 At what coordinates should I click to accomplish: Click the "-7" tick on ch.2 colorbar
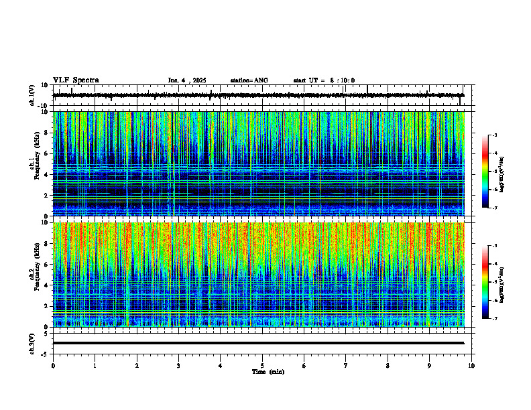[x=495, y=319]
